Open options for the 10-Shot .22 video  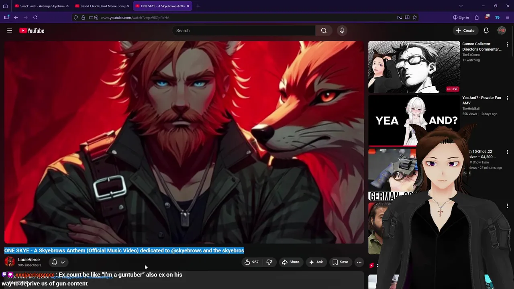[x=507, y=152]
